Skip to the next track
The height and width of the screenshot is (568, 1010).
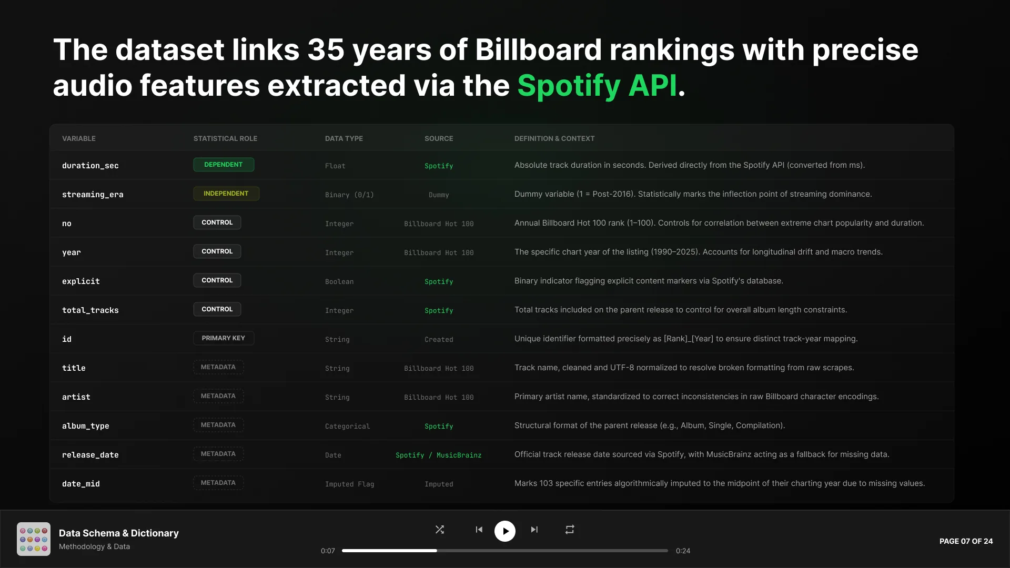click(534, 530)
